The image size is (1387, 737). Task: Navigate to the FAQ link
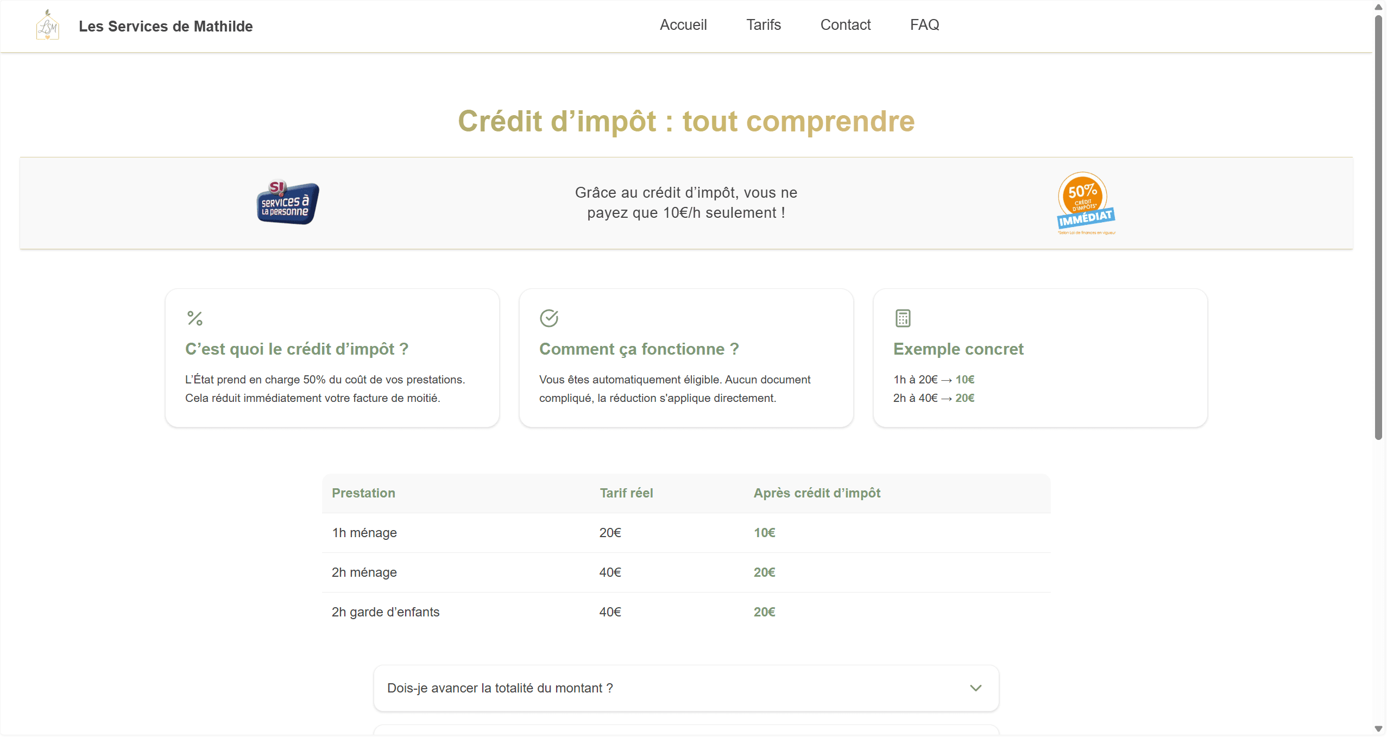(924, 25)
